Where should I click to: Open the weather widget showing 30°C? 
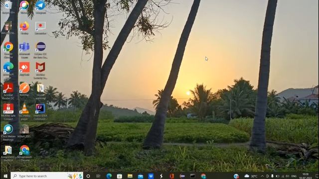click(251, 176)
